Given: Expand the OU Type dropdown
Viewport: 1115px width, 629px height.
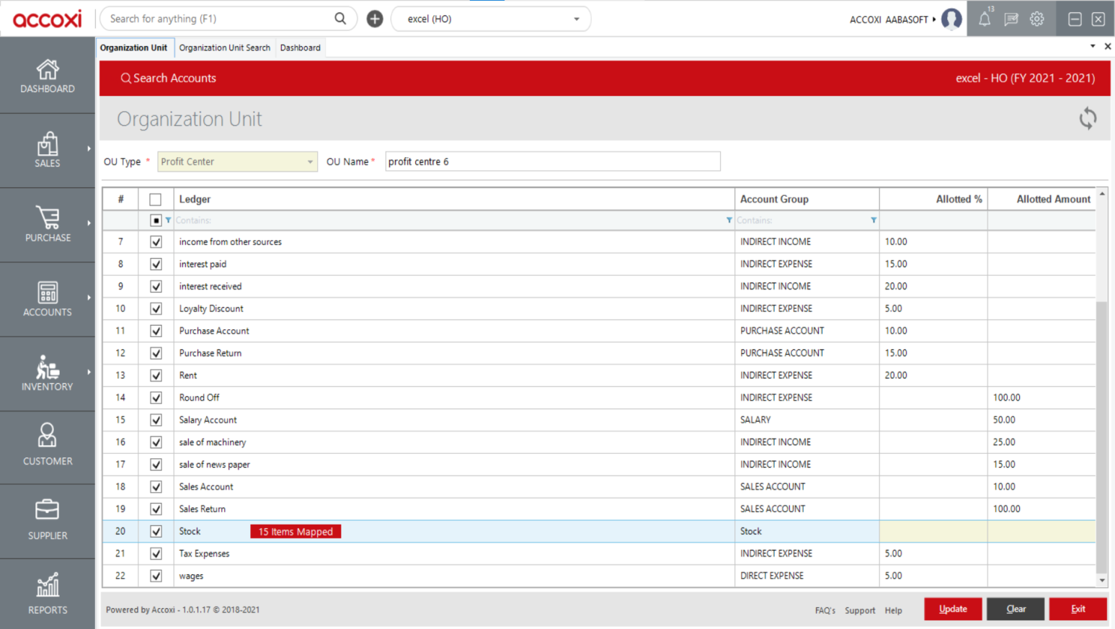Looking at the screenshot, I should (310, 162).
